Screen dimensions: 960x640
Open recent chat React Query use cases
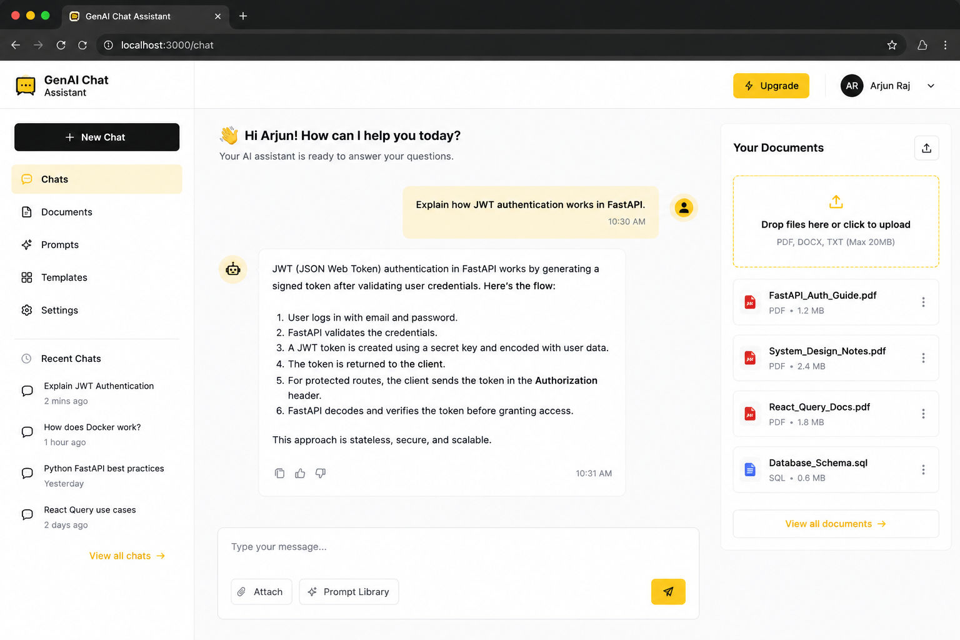97,517
